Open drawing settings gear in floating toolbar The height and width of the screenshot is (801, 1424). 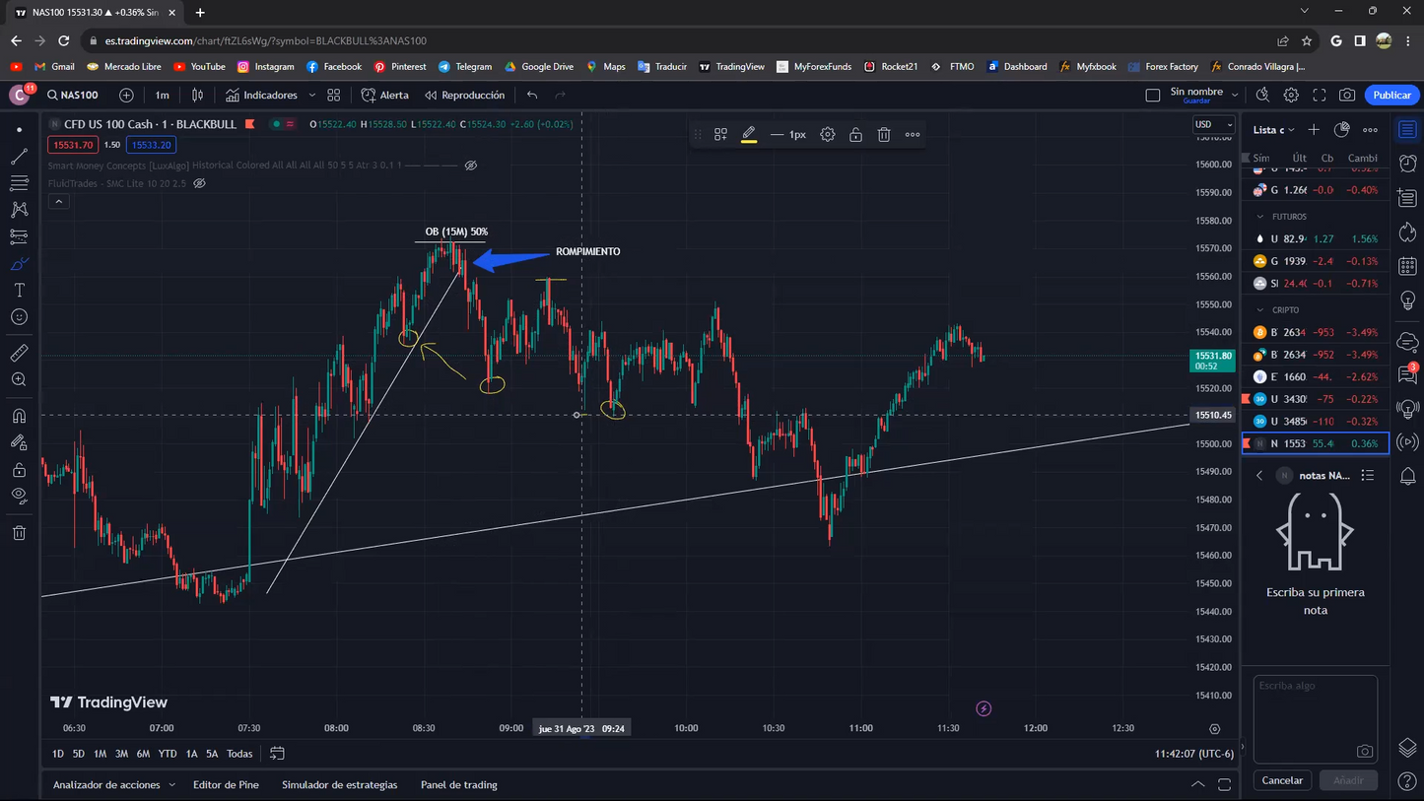pyautogui.click(x=828, y=135)
